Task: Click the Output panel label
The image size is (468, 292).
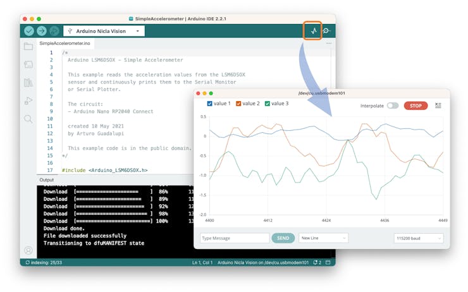Action: pyautogui.click(x=47, y=180)
